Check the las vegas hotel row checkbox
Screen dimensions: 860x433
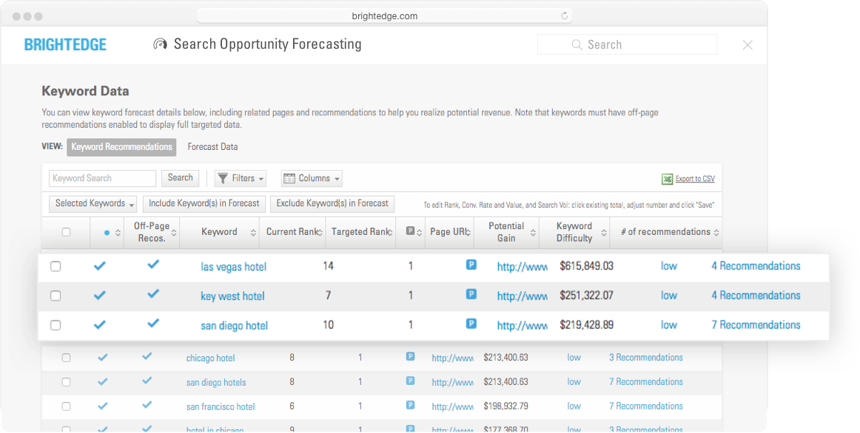tap(56, 266)
